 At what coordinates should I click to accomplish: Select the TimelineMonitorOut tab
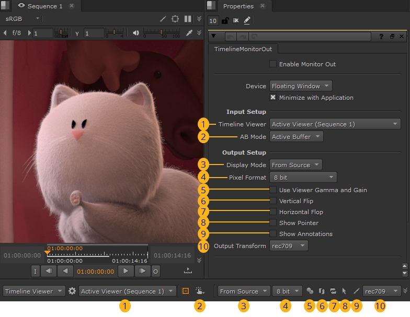(x=243, y=49)
